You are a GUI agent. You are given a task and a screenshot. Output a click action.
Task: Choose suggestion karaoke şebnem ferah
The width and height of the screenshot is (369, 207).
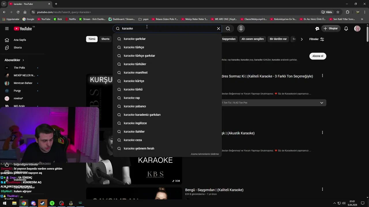tap(167, 148)
